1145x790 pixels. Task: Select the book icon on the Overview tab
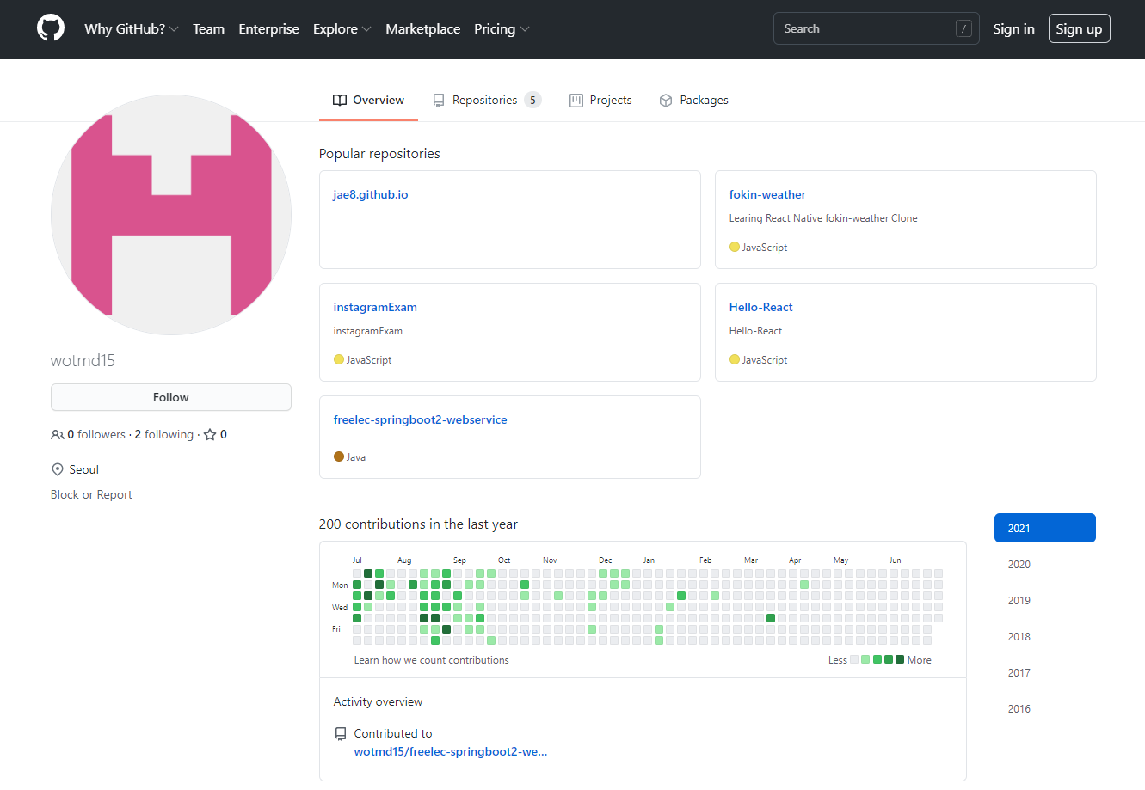point(338,100)
